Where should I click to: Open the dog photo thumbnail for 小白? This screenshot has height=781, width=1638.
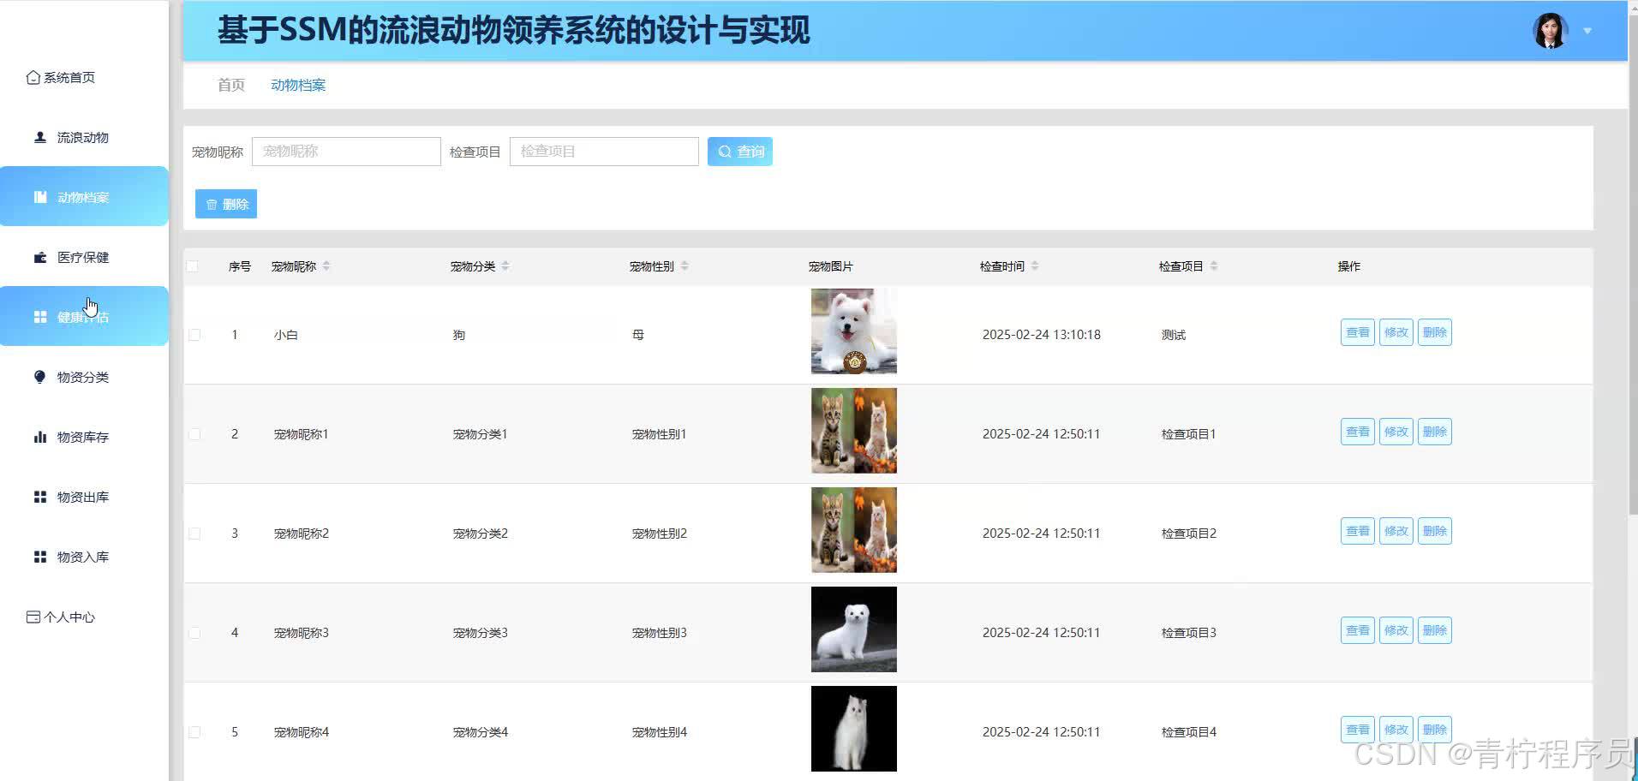coord(853,331)
